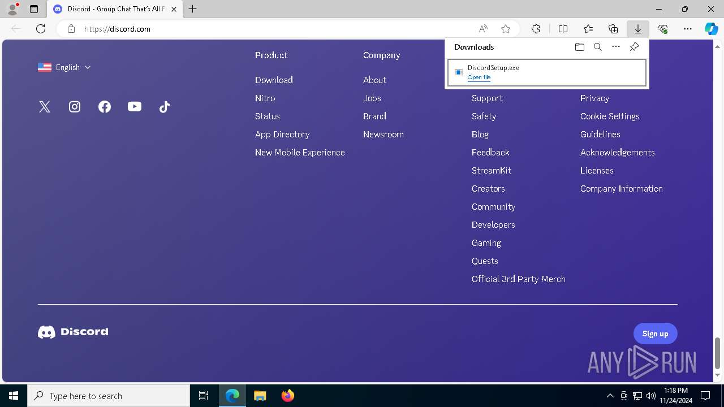Open the Feedback link
Screen dimensions: 724x407
pyautogui.click(x=490, y=152)
